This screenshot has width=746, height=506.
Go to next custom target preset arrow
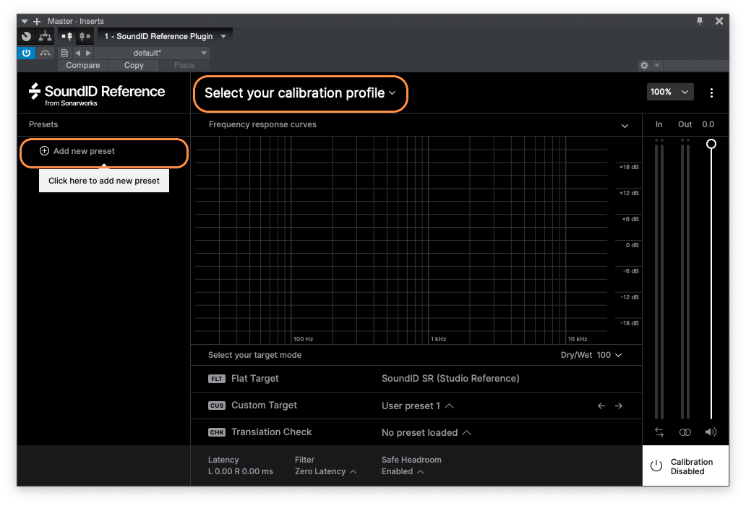(619, 406)
